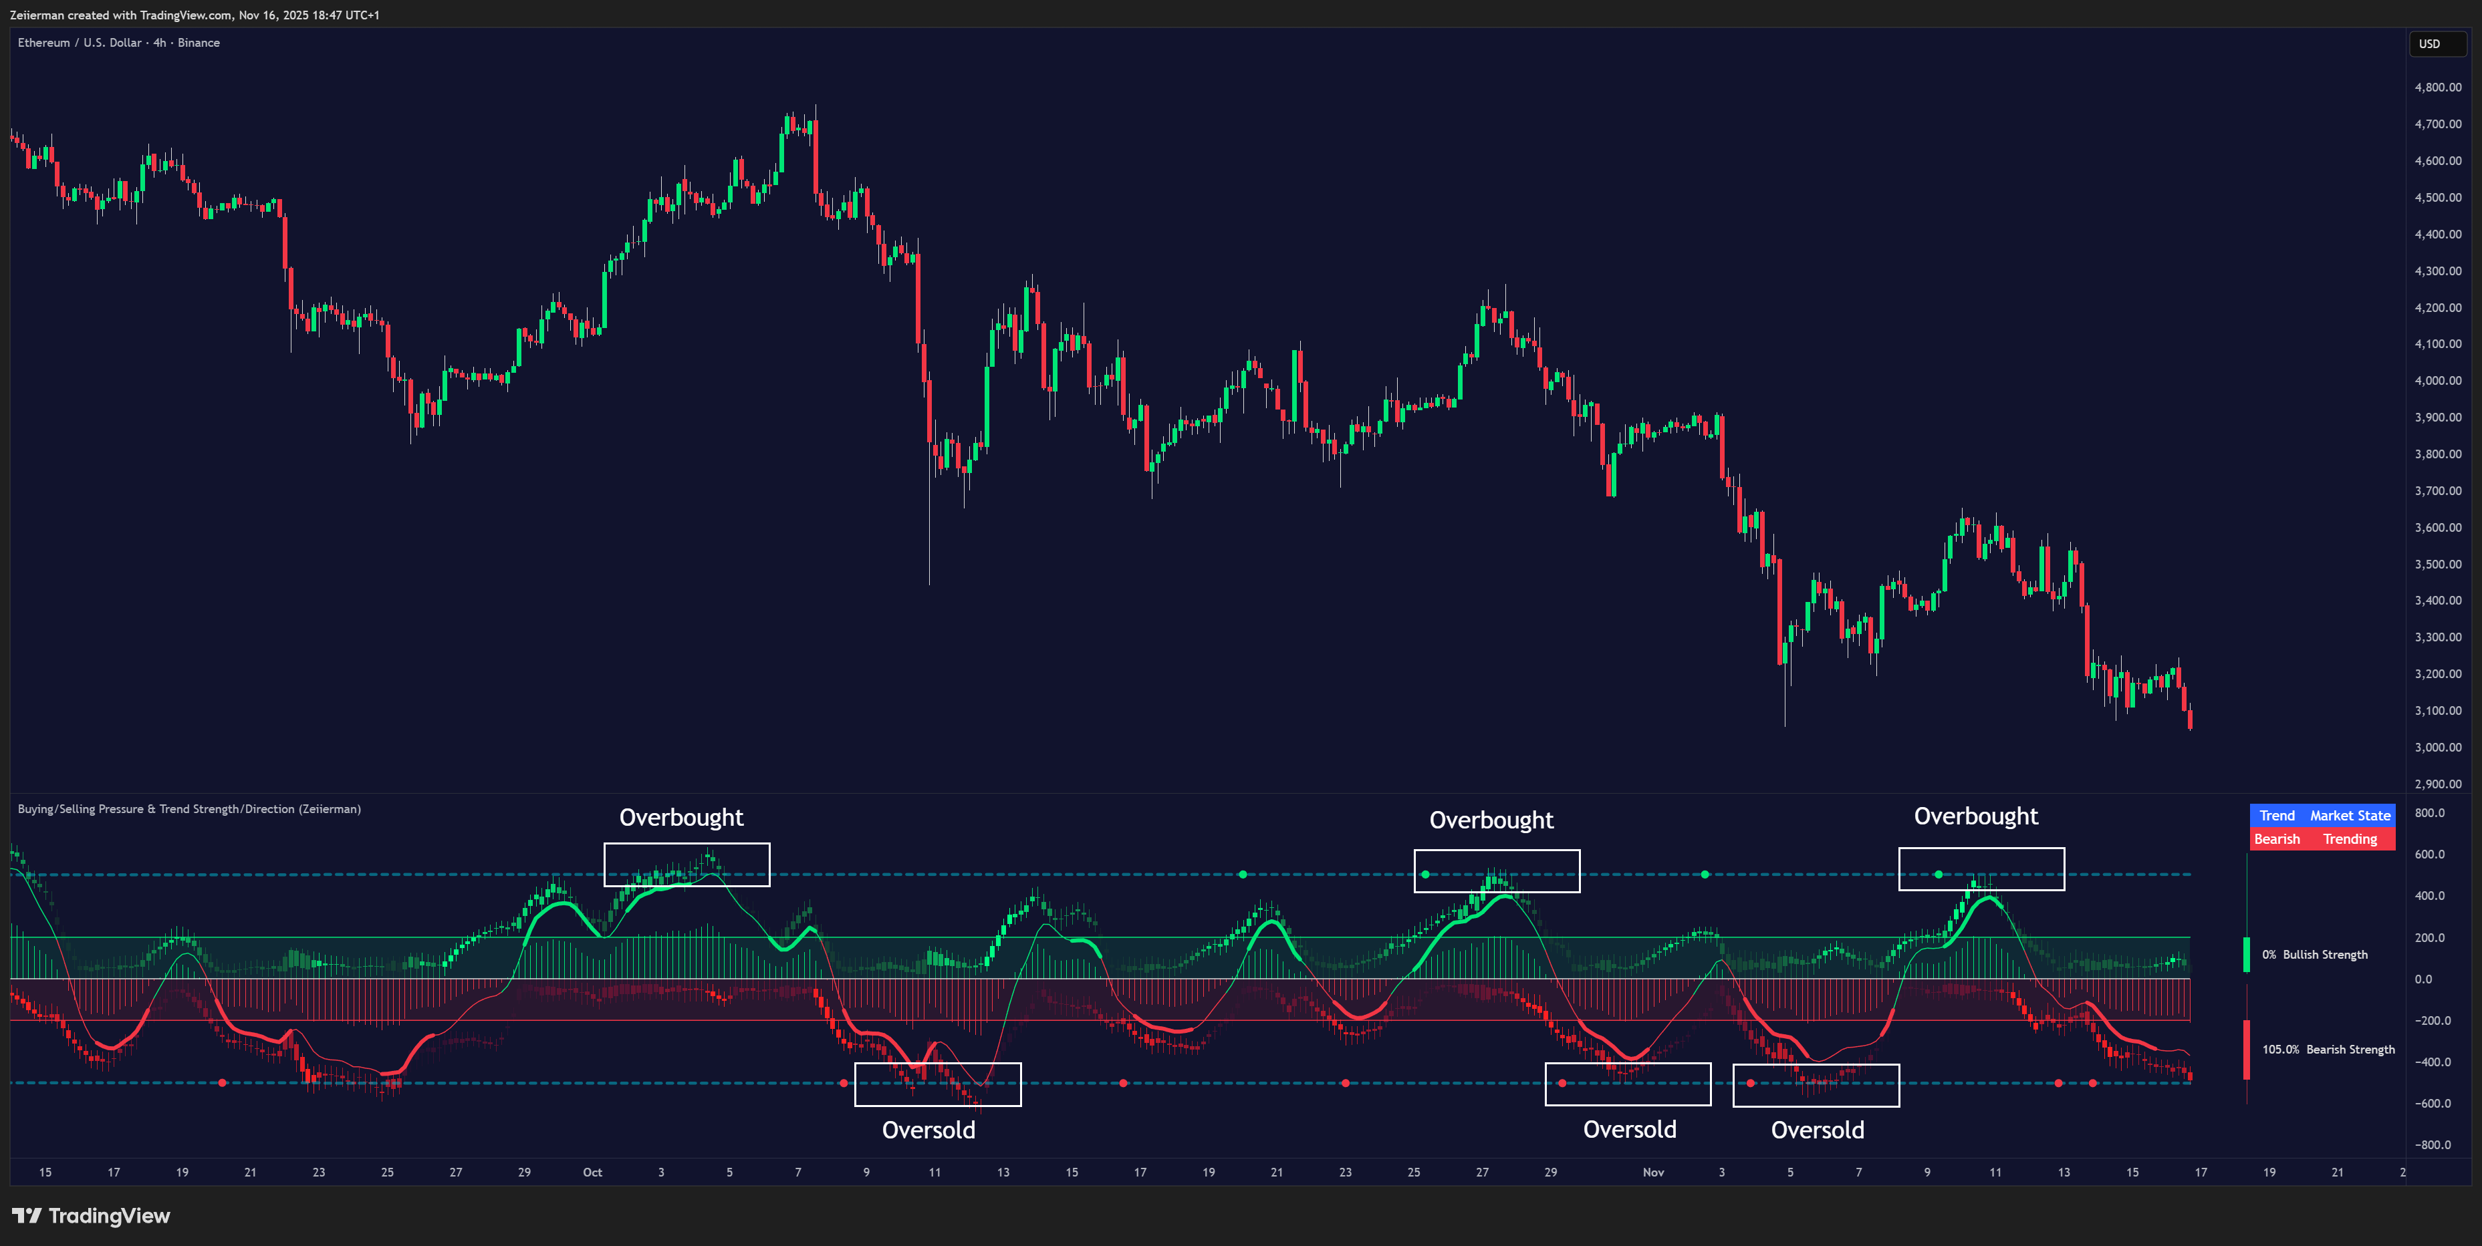
Task: Click the Trending value cell
Action: 2349,838
